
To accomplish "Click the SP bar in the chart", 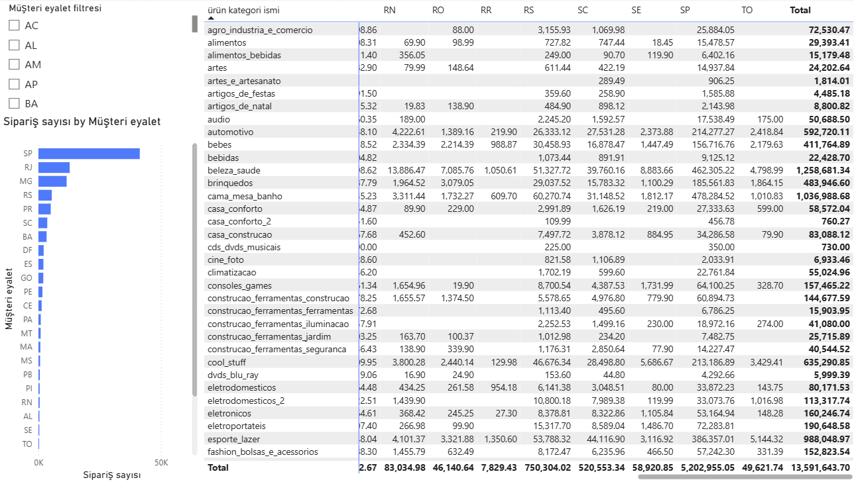I will (89, 154).
